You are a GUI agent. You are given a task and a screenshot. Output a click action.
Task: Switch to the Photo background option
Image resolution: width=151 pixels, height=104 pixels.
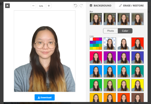coord(110,31)
